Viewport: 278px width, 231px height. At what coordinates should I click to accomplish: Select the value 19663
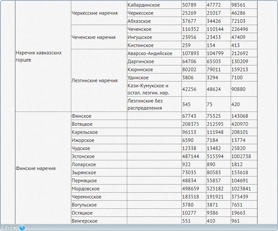coord(238,213)
